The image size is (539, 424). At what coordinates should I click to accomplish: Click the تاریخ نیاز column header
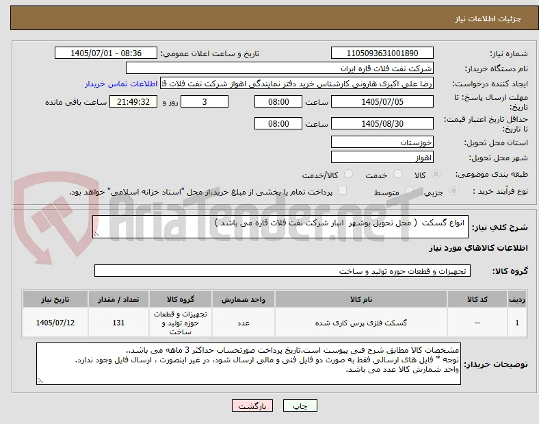tap(55, 299)
